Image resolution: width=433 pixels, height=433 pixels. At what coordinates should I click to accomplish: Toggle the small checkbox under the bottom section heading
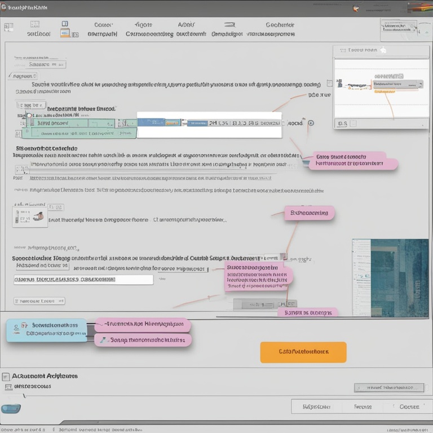tap(8, 387)
